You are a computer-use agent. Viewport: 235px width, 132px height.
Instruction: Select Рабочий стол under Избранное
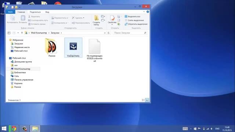coord(19,51)
